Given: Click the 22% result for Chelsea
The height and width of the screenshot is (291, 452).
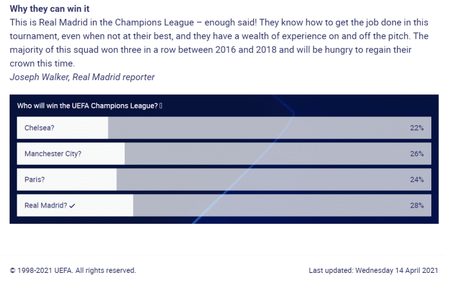Looking at the screenshot, I should (416, 128).
